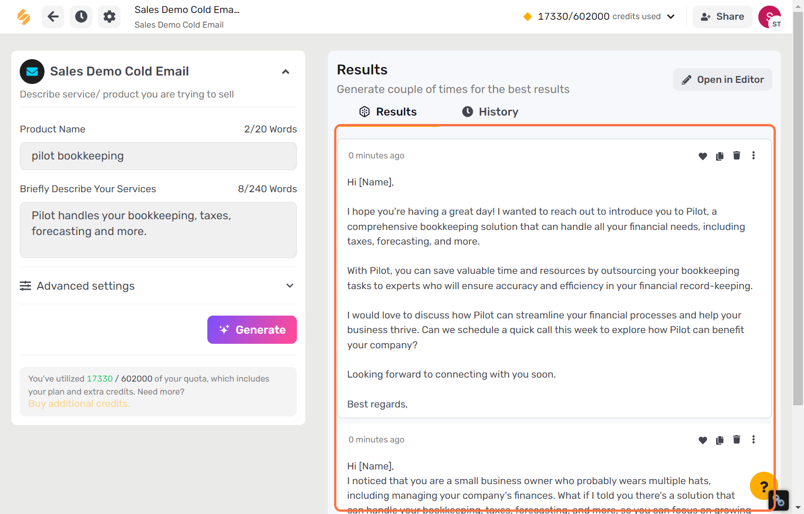Click the 'Sales Demo Cold Ema...' title in header
804x514 pixels.
click(x=187, y=10)
